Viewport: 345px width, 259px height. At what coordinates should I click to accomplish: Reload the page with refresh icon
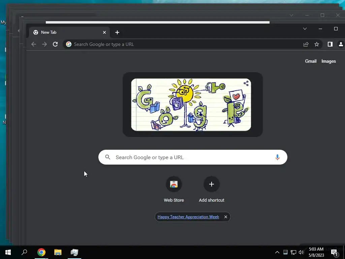click(x=55, y=44)
